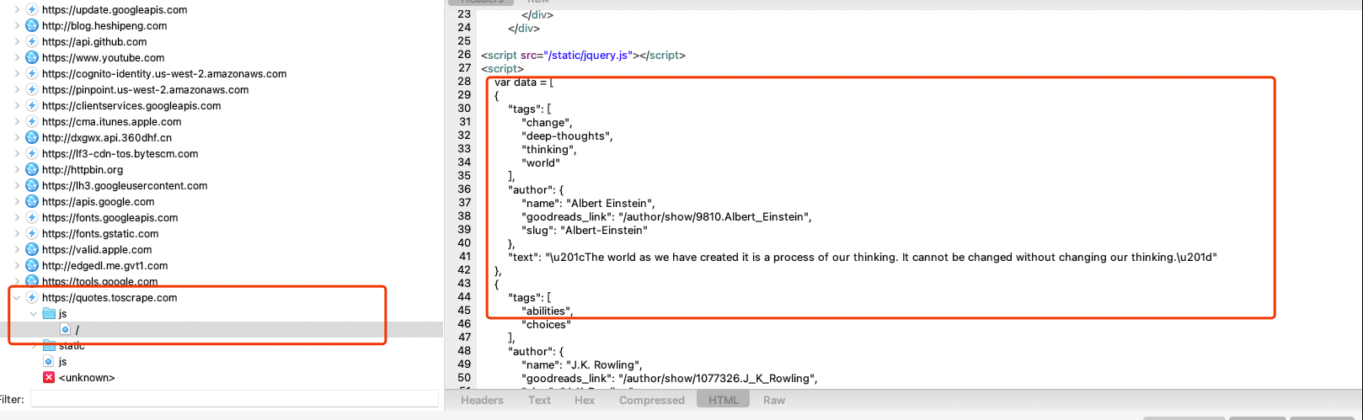
Task: Click the "deep-thoughts" tag line
Action: click(567, 136)
